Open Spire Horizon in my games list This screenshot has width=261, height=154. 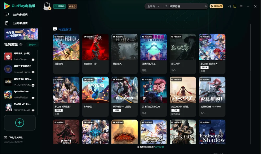[19, 94]
